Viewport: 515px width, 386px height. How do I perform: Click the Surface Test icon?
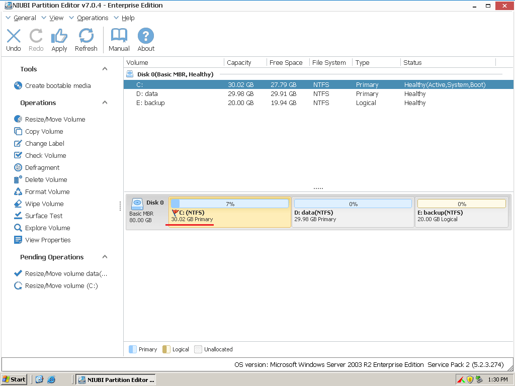coord(18,216)
